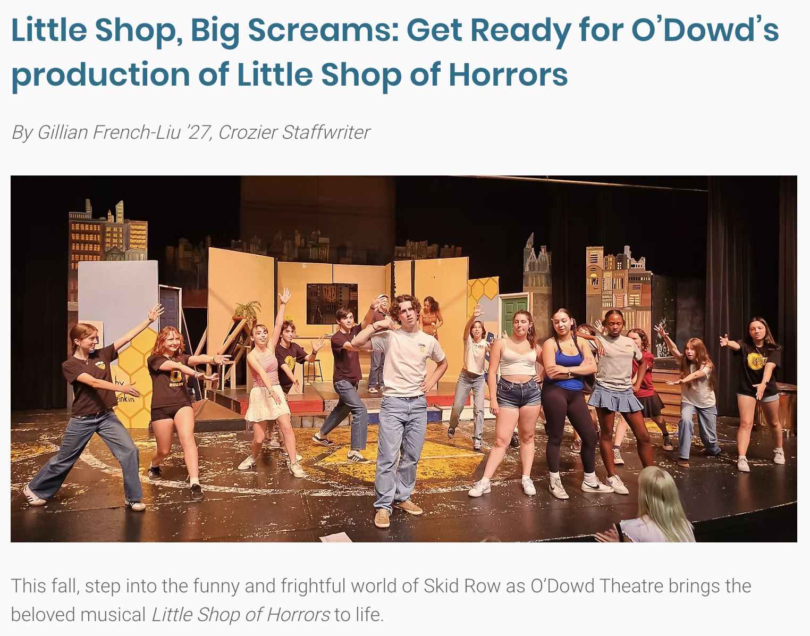This screenshot has height=636, width=810.
Task: Open the Little Shop, Big Screams headline
Action: tap(395, 52)
